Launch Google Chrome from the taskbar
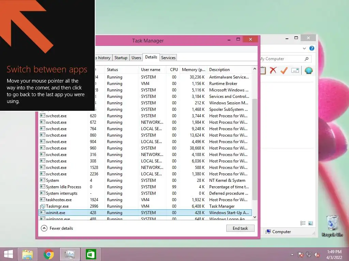This screenshot has height=261, width=349. pos(49,254)
